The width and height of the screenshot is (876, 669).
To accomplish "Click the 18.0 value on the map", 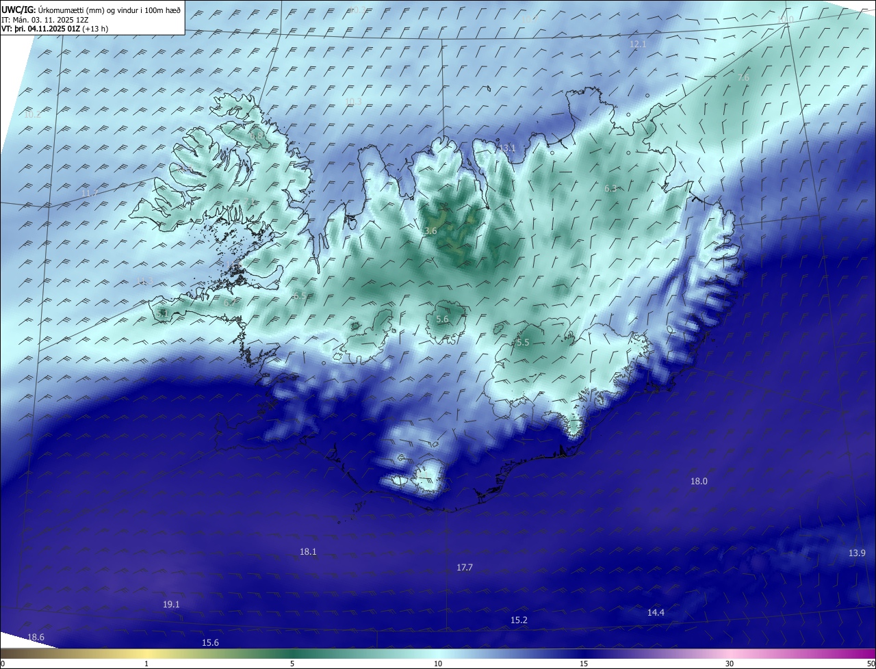I will [x=699, y=482].
